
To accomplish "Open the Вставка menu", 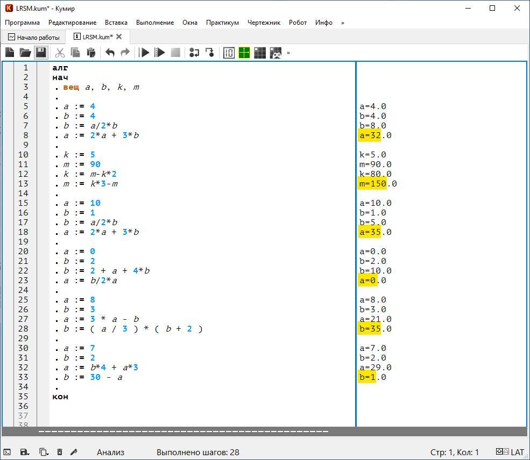I will [116, 23].
